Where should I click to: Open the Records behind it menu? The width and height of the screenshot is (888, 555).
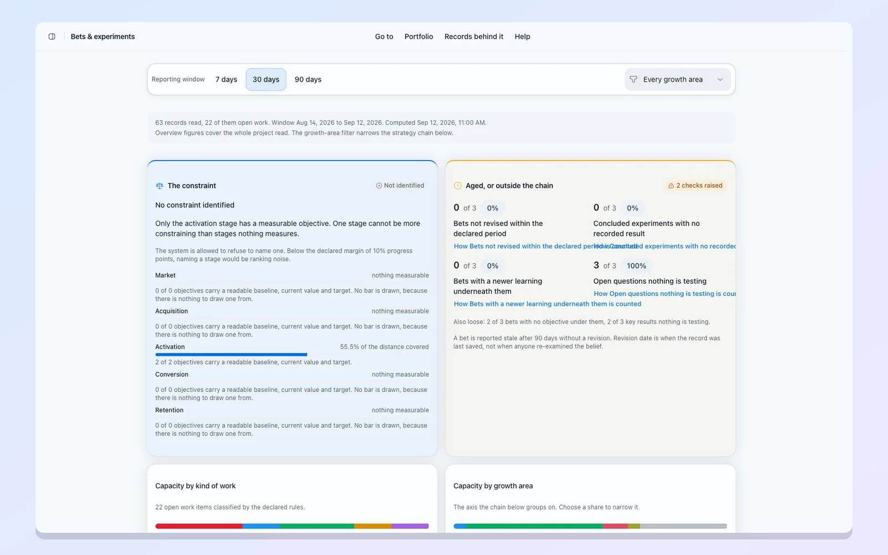pos(474,37)
